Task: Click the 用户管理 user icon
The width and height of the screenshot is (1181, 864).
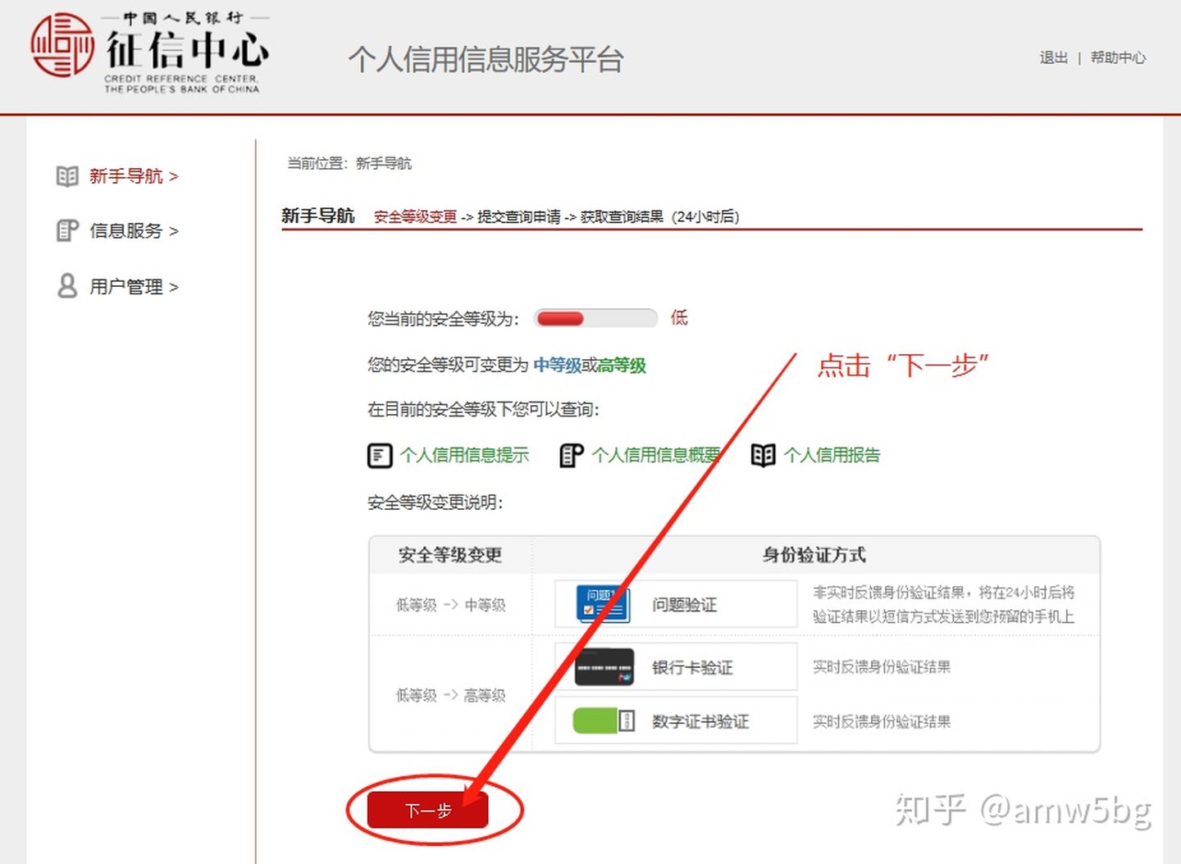Action: pyautogui.click(x=66, y=285)
